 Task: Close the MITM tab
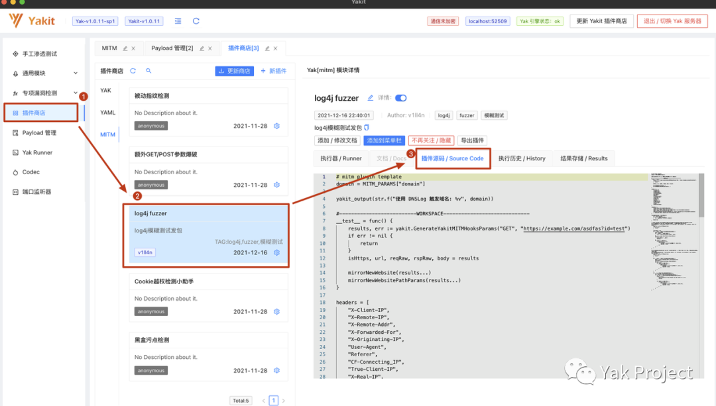133,48
